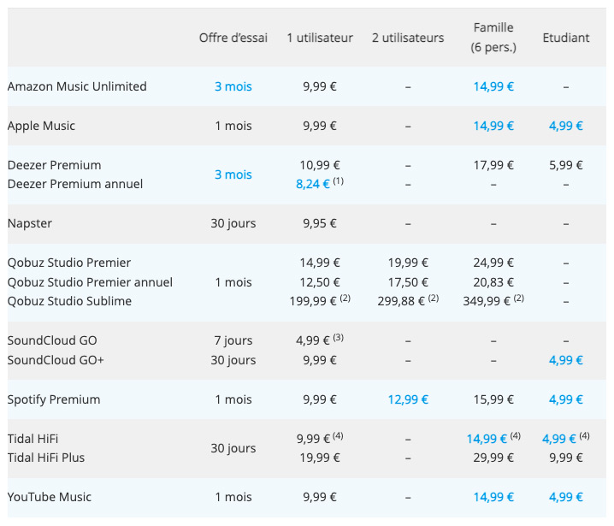Click the 2 utilisateurs column header

click(x=408, y=38)
